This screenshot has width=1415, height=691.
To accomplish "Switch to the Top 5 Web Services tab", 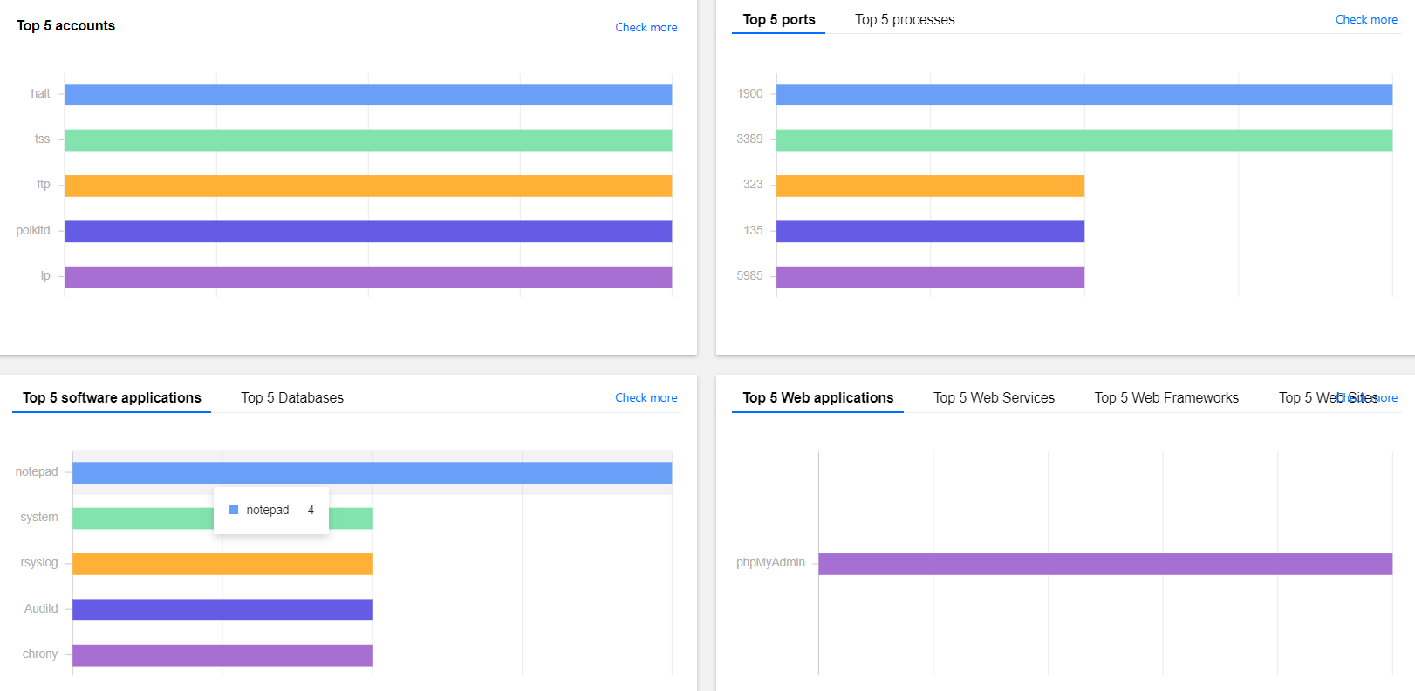I will pyautogui.click(x=994, y=398).
